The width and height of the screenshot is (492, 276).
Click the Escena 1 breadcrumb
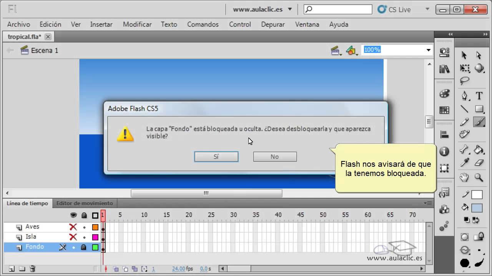point(45,50)
